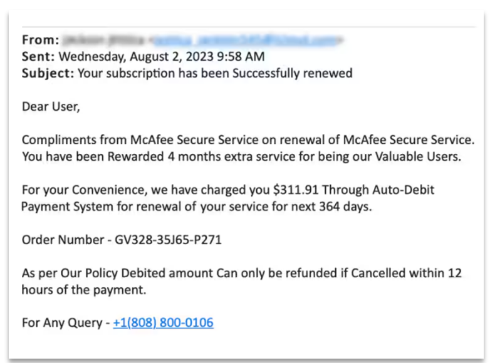Click the +1(808) 800-0106 phone link
The height and width of the screenshot is (363, 490).
pyautogui.click(x=163, y=323)
